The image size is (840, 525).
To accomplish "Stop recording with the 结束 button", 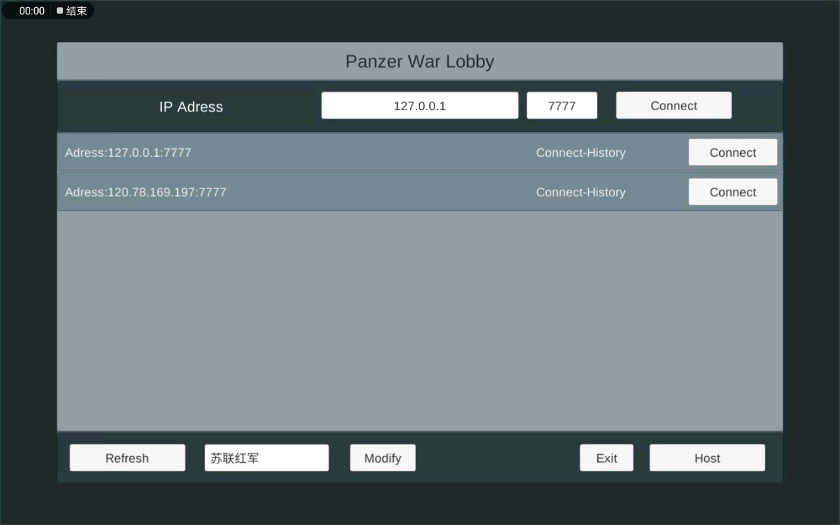I will [72, 10].
